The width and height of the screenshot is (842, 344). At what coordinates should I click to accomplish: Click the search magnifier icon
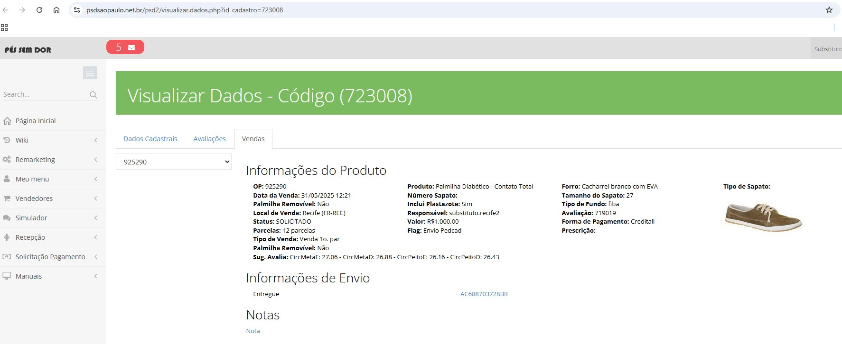94,95
